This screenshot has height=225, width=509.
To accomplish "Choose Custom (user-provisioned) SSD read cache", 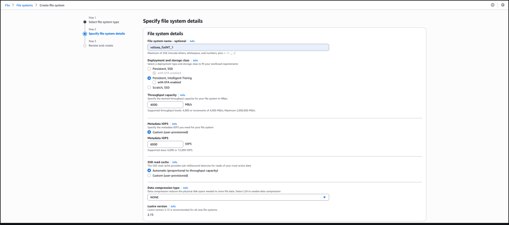I will tap(149, 175).
